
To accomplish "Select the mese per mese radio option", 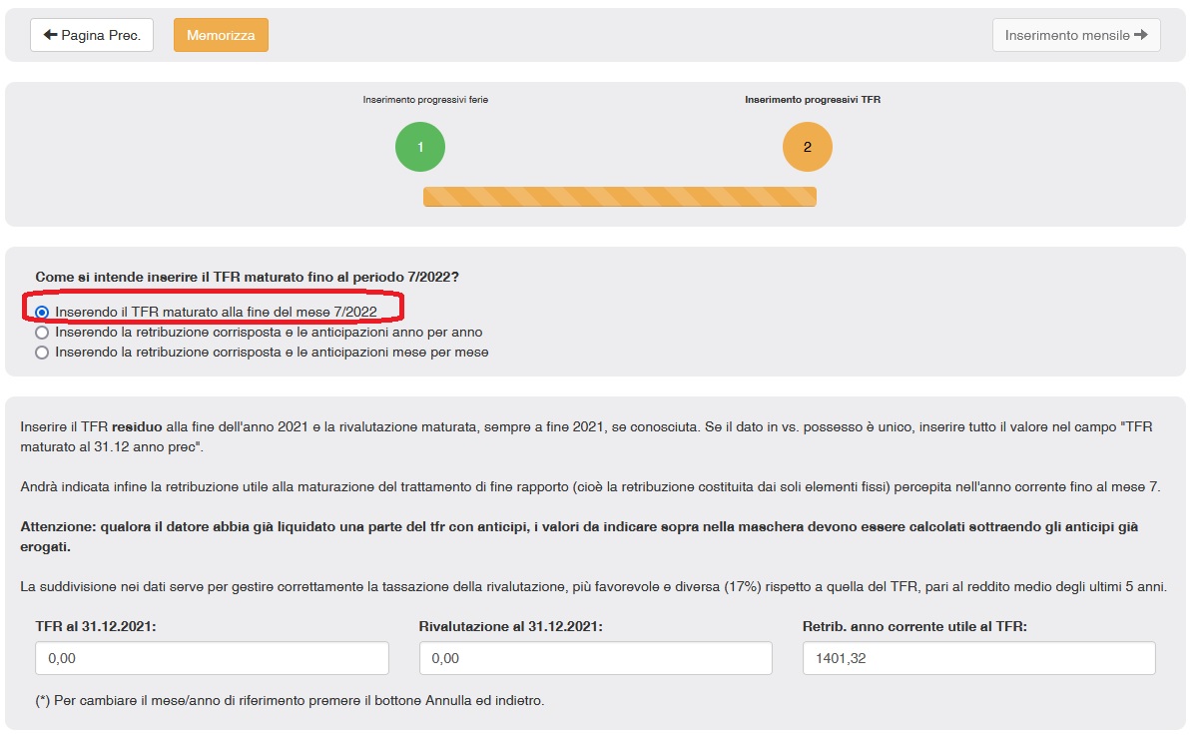I will [x=42, y=352].
